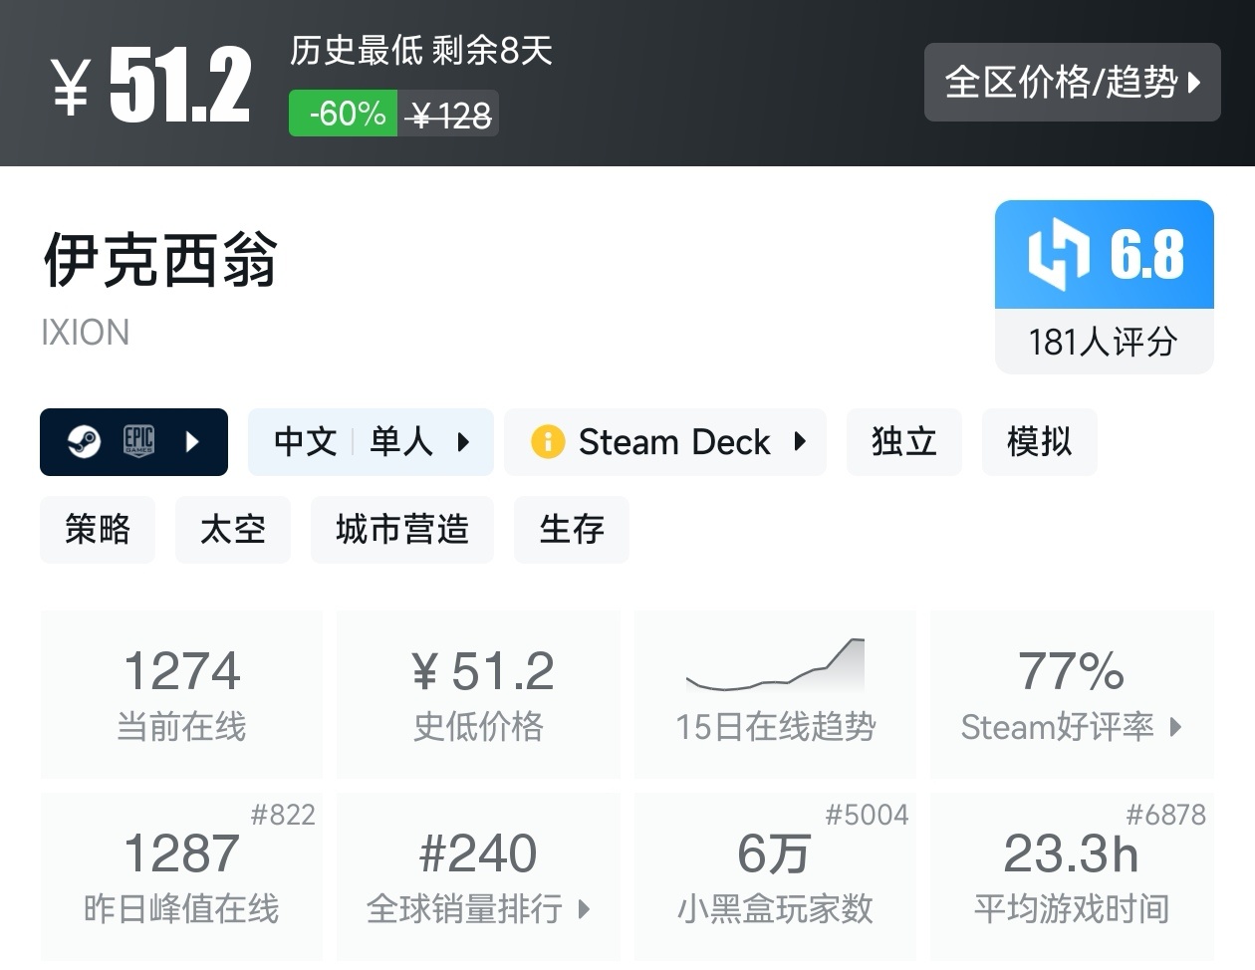Click the Steam Deck info icon
Viewport: 1255px width, 970px height.
pyautogui.click(x=548, y=441)
